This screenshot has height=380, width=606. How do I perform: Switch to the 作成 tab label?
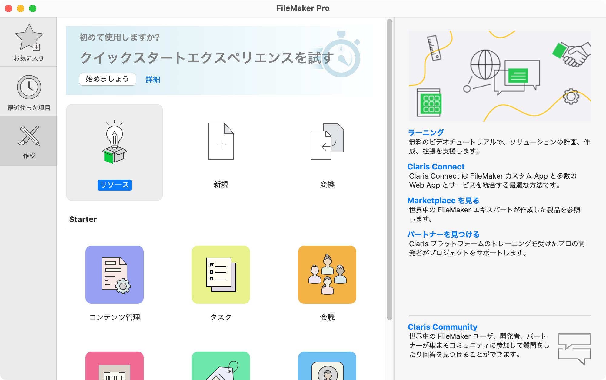[29, 156]
